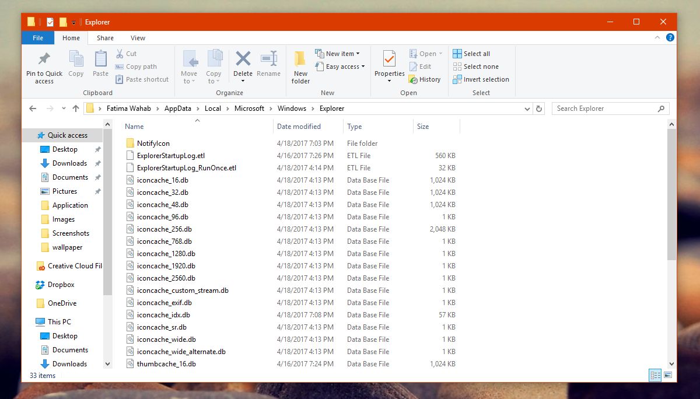Screen dimensions: 700x399
Task: Click the Pin to Quick access icon
Action: point(44,60)
